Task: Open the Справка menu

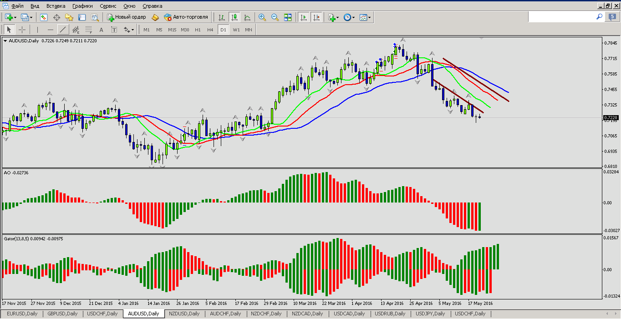Action: click(152, 6)
